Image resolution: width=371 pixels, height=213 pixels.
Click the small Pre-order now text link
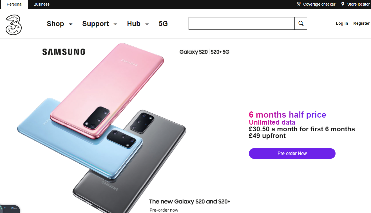click(x=164, y=210)
